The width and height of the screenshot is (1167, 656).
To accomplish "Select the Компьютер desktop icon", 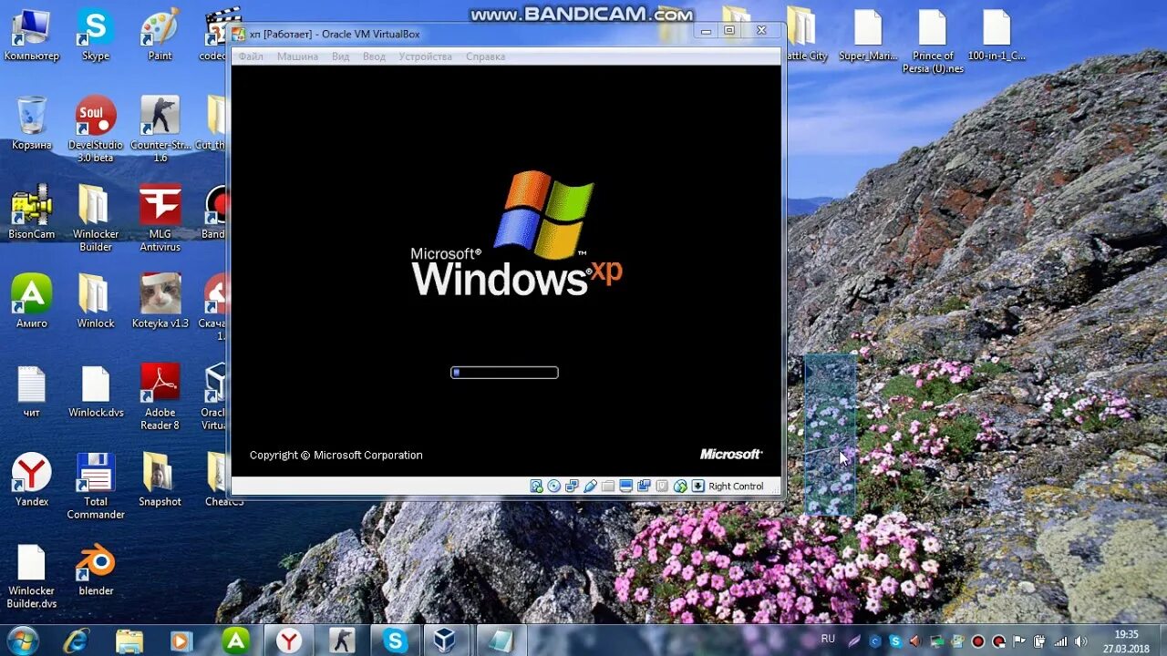I will (x=31, y=36).
